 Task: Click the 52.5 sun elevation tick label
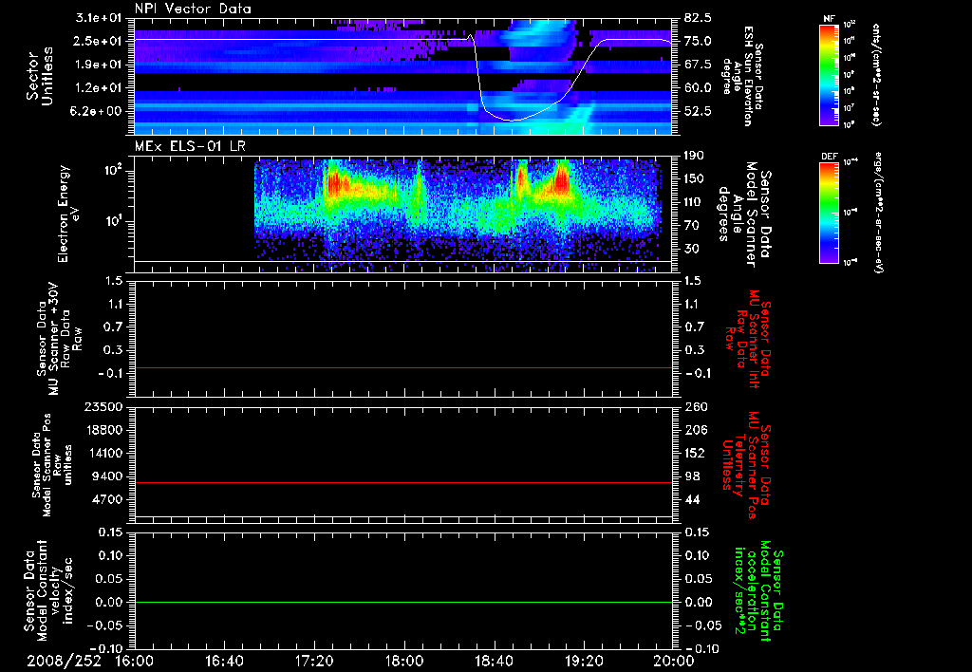(x=698, y=111)
